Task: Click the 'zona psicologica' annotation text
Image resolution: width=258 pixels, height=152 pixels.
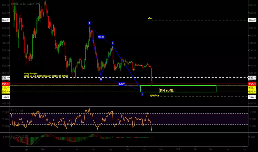Action: pyautogui.click(x=31, y=73)
